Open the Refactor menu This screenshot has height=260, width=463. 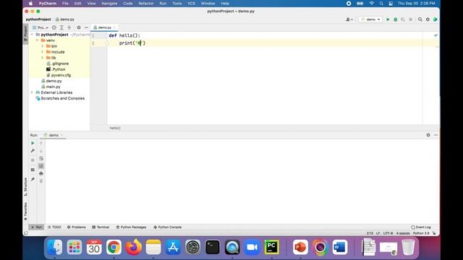click(x=146, y=4)
